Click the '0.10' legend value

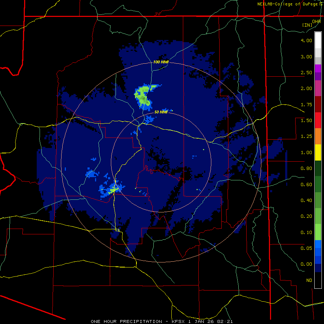pyautogui.click(x=306, y=233)
